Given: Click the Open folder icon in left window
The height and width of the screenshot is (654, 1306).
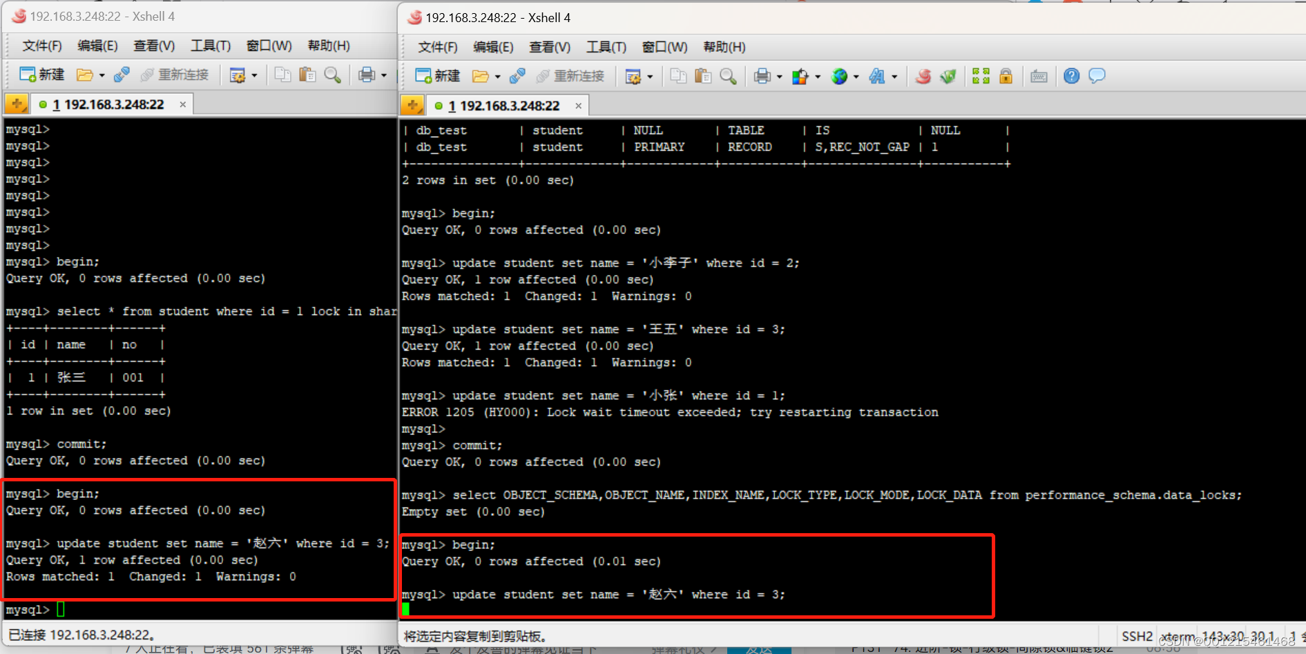Looking at the screenshot, I should tap(84, 75).
